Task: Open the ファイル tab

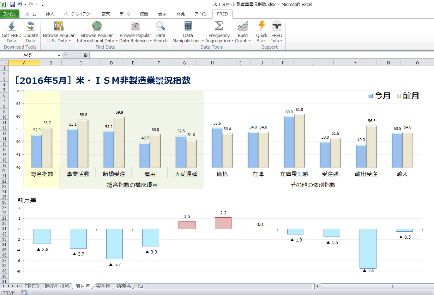Action: pyautogui.click(x=10, y=14)
